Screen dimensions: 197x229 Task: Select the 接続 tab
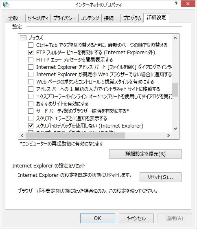pyautogui.click(x=111, y=18)
